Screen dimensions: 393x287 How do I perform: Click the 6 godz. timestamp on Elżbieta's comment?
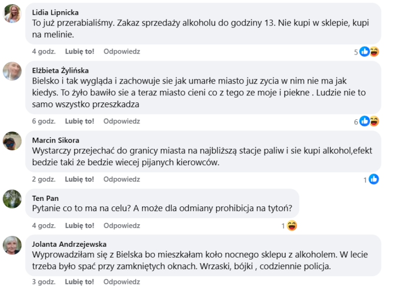43,121
